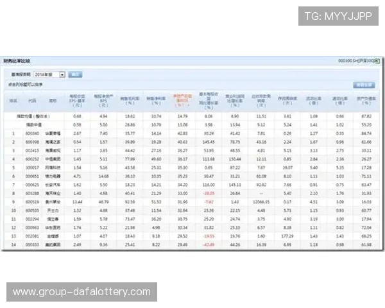
Task: Sort by the 速动比率 (倍) column header
Action: [340, 101]
